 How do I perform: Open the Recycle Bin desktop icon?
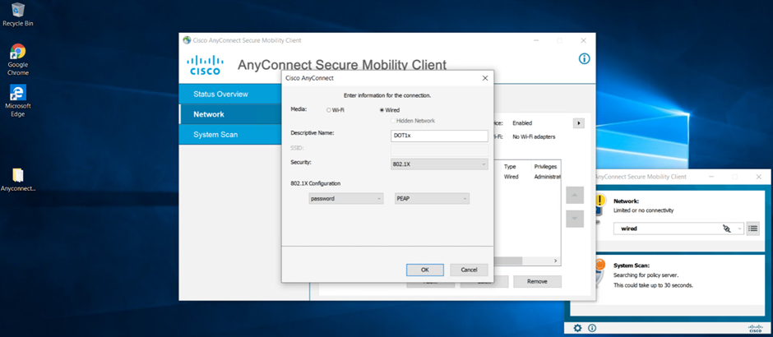pos(18,14)
